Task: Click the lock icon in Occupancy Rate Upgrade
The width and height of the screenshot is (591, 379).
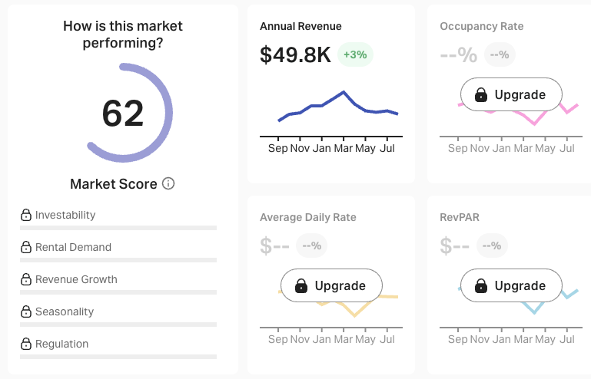Action: (x=481, y=95)
